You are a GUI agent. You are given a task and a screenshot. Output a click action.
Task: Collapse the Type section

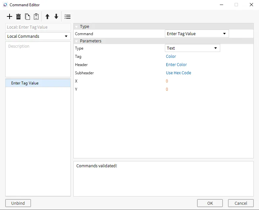click(76, 27)
